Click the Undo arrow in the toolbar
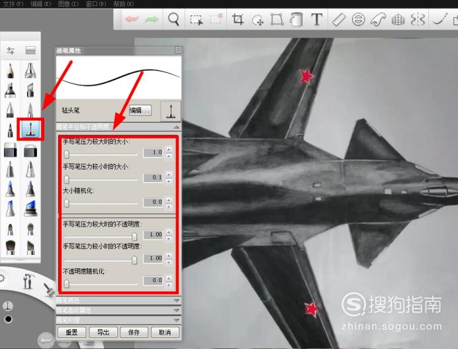The width and height of the screenshot is (458, 349). click(x=132, y=19)
